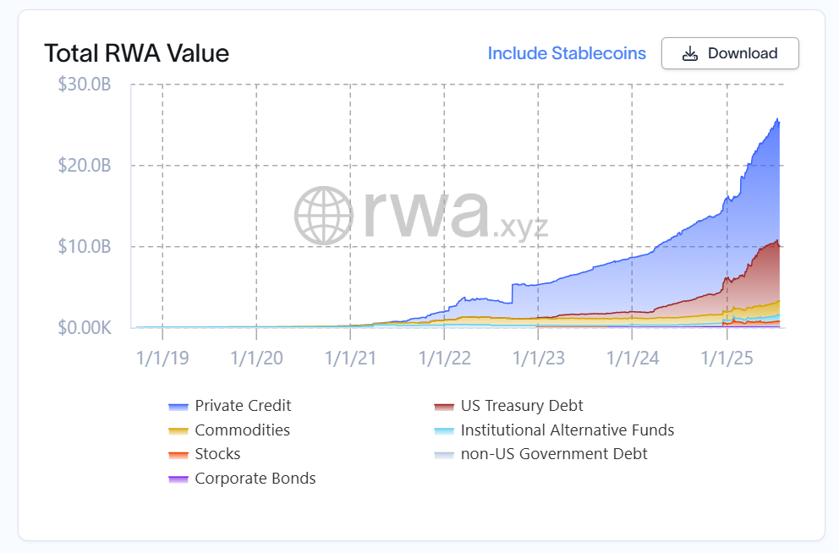Click the 1/1/22 x-axis date label
Viewport: 839px width, 553px height.
[444, 357]
